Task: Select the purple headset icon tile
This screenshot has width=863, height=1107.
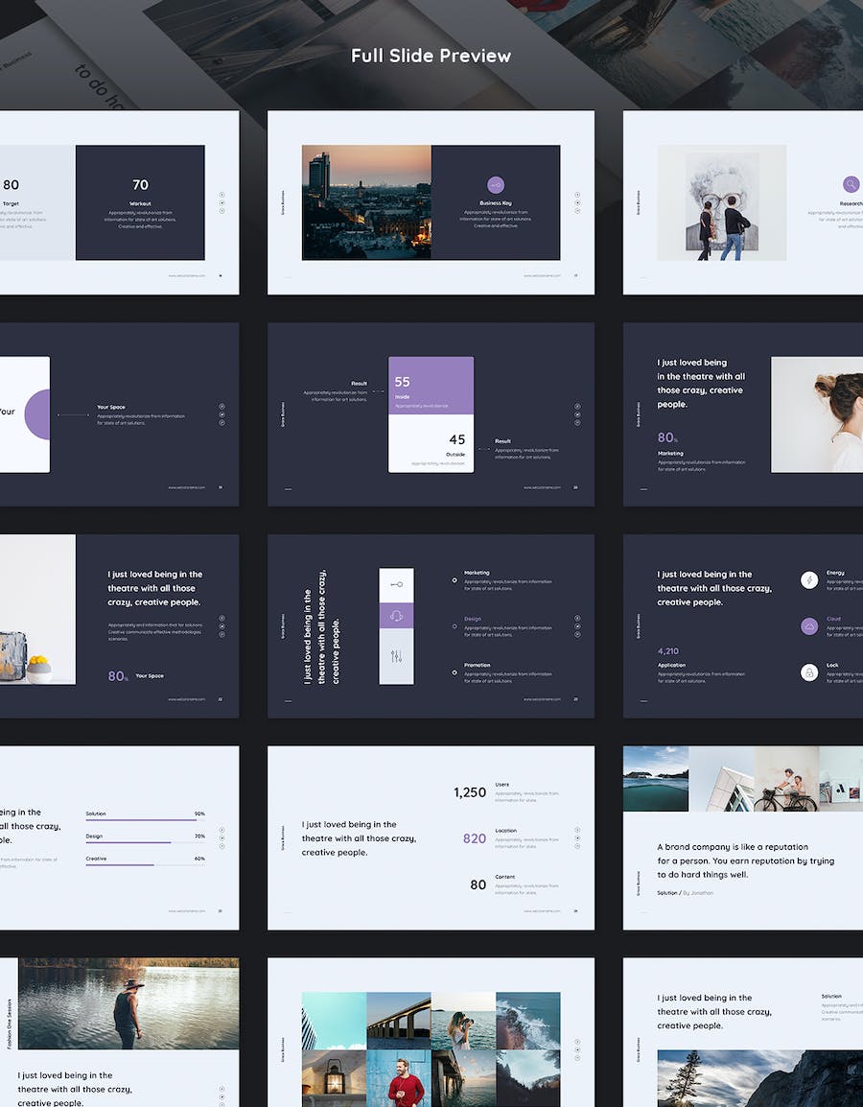Action: click(x=396, y=617)
